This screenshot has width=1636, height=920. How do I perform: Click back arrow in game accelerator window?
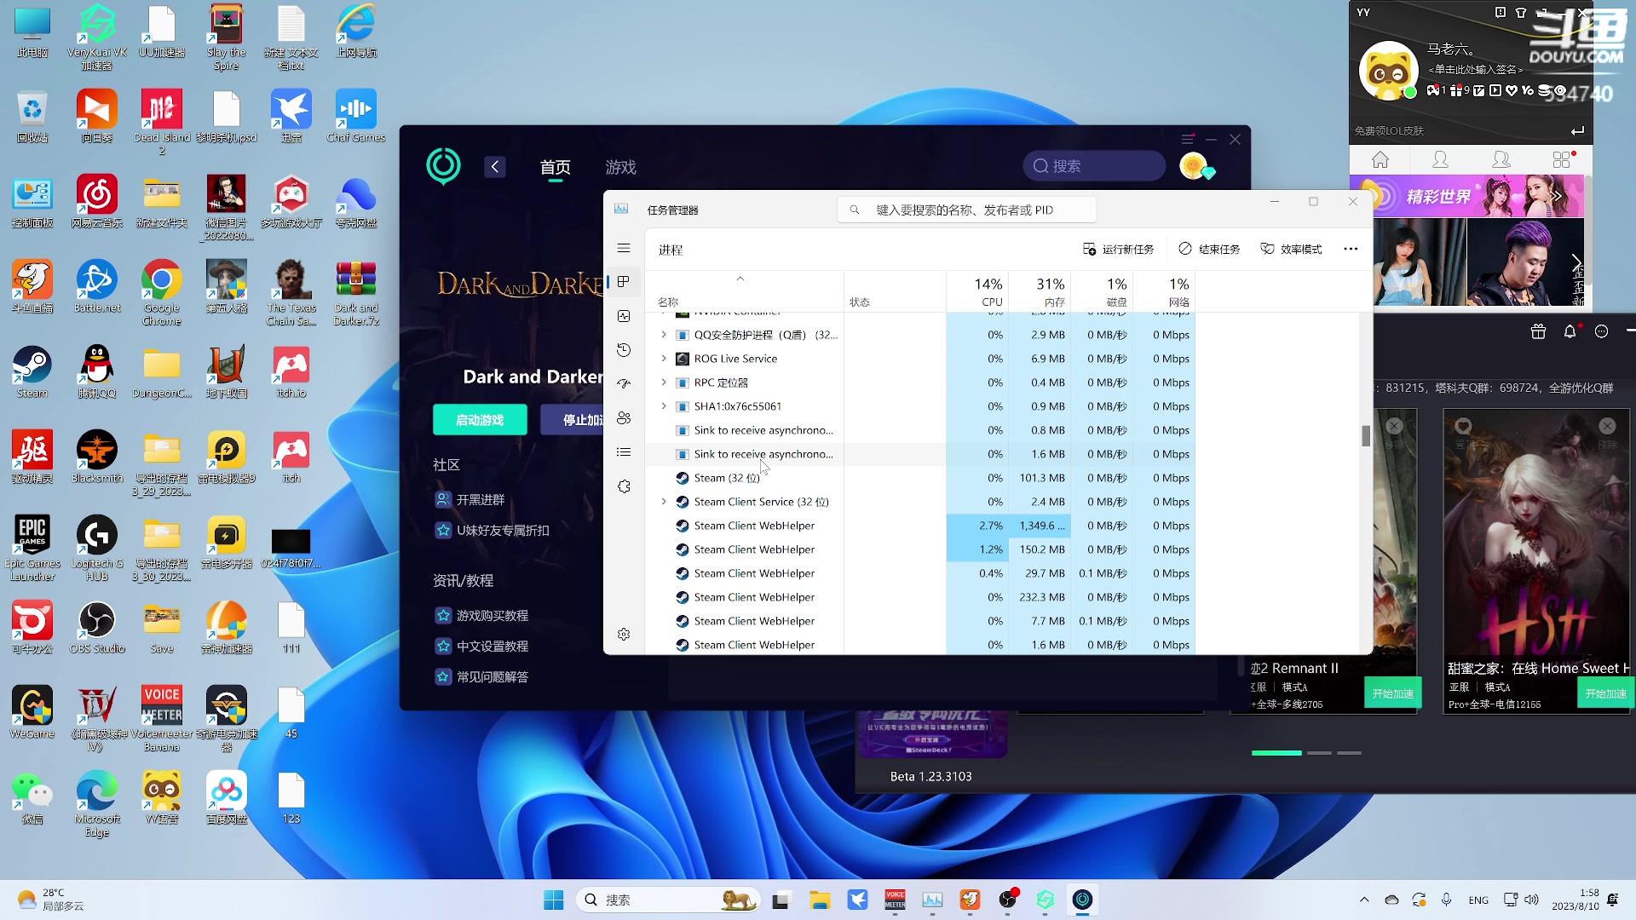click(495, 167)
